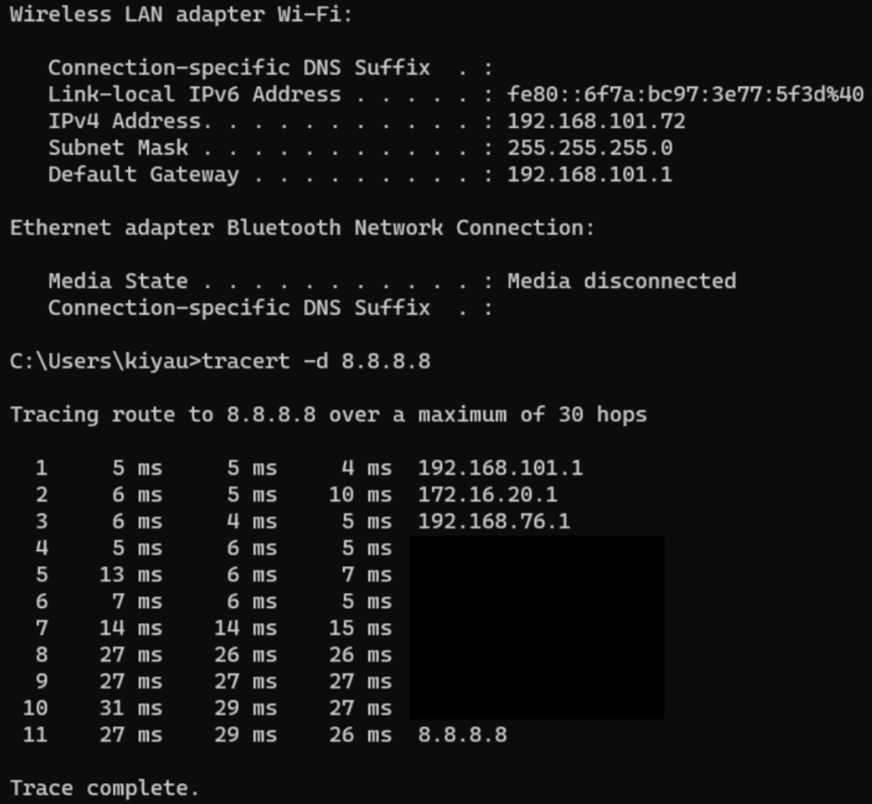Click the final hop address 8.8.8.8
Screen dimensions: 872x804
coord(462,734)
